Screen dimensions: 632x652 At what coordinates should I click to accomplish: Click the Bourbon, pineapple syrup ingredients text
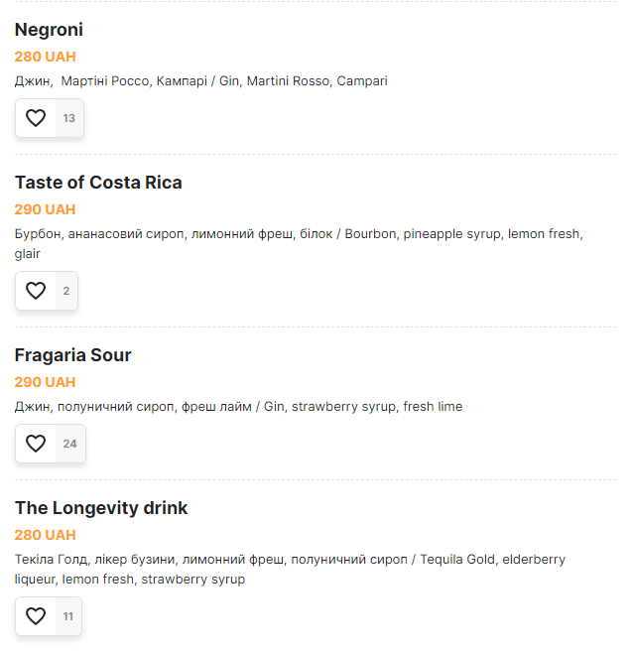pos(298,235)
